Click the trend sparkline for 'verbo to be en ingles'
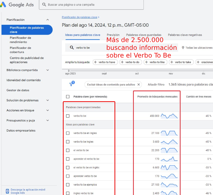The height and width of the screenshot is (195, 213). click(169, 133)
